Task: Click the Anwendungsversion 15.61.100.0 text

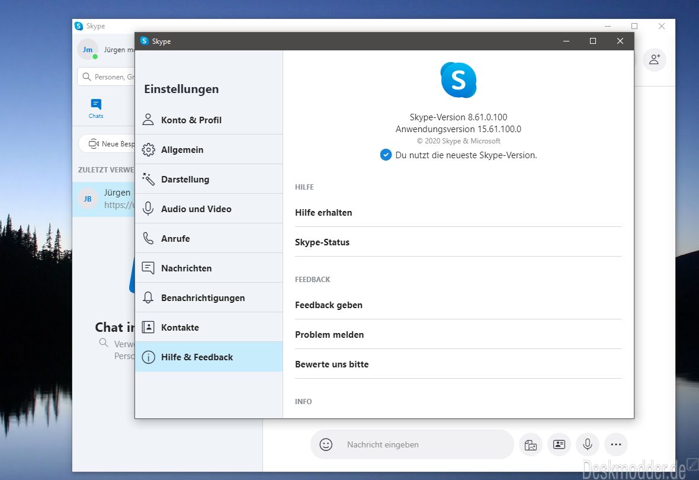Action: tap(458, 129)
